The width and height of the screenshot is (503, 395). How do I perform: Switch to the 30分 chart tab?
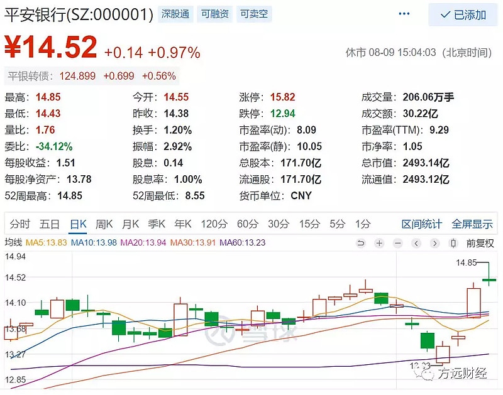(x=279, y=224)
